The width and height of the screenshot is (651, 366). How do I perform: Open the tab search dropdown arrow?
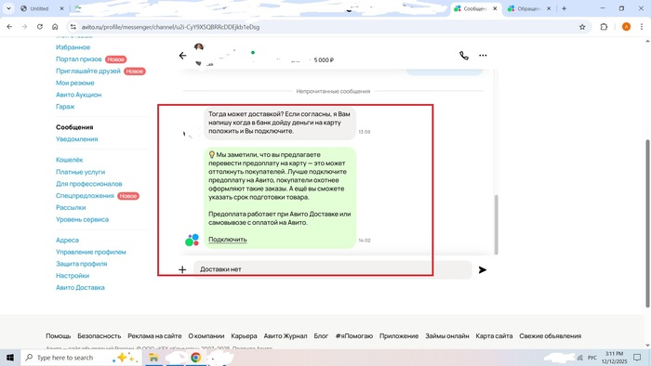tap(8, 8)
